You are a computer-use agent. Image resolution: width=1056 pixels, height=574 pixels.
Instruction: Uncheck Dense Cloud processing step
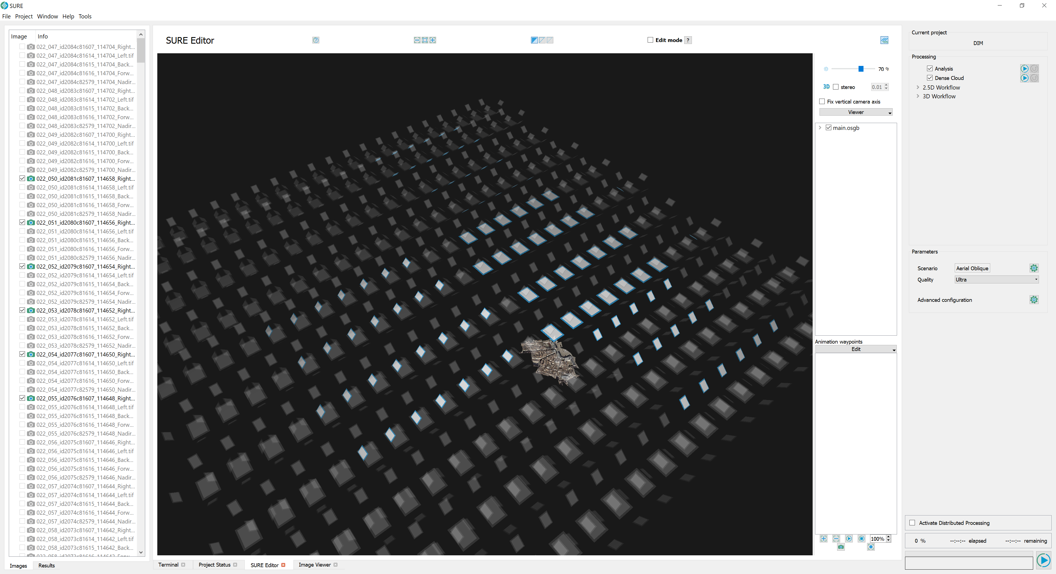point(930,78)
